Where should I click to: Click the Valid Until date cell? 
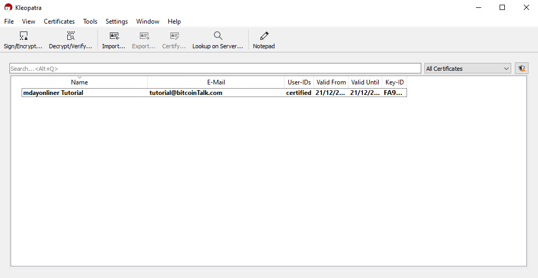(365, 93)
